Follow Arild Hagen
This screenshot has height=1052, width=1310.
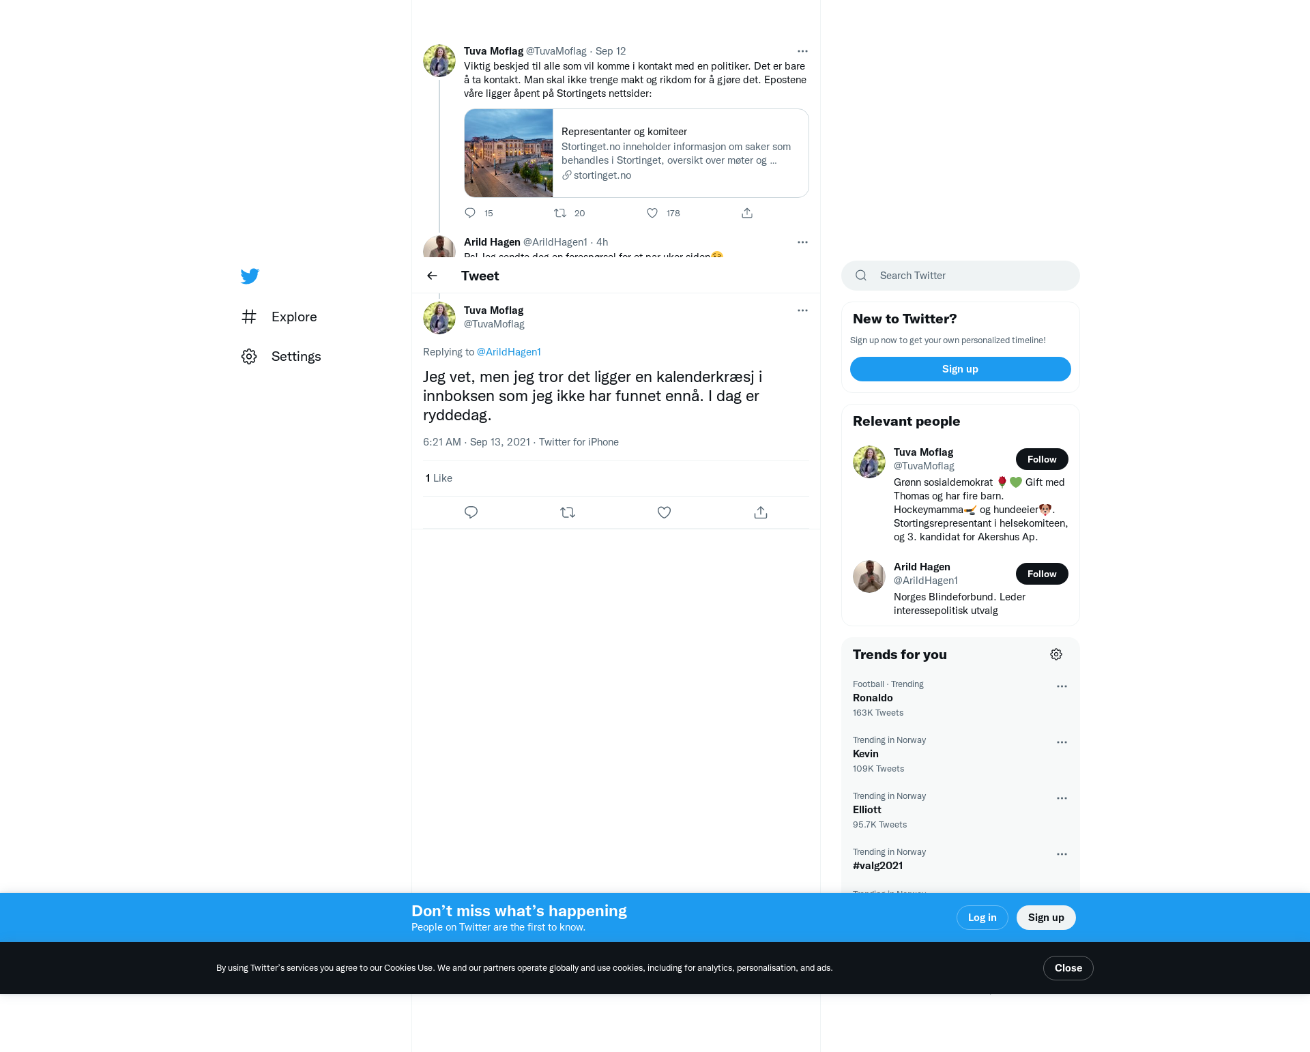point(1042,574)
